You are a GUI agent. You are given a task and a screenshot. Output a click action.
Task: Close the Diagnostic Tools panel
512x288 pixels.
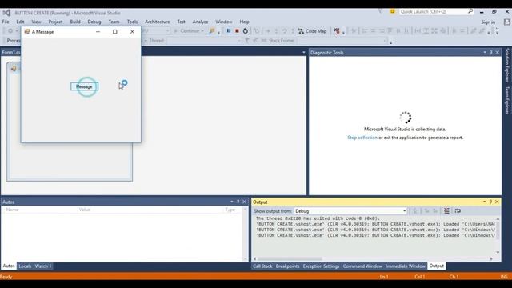pyautogui.click(x=498, y=52)
